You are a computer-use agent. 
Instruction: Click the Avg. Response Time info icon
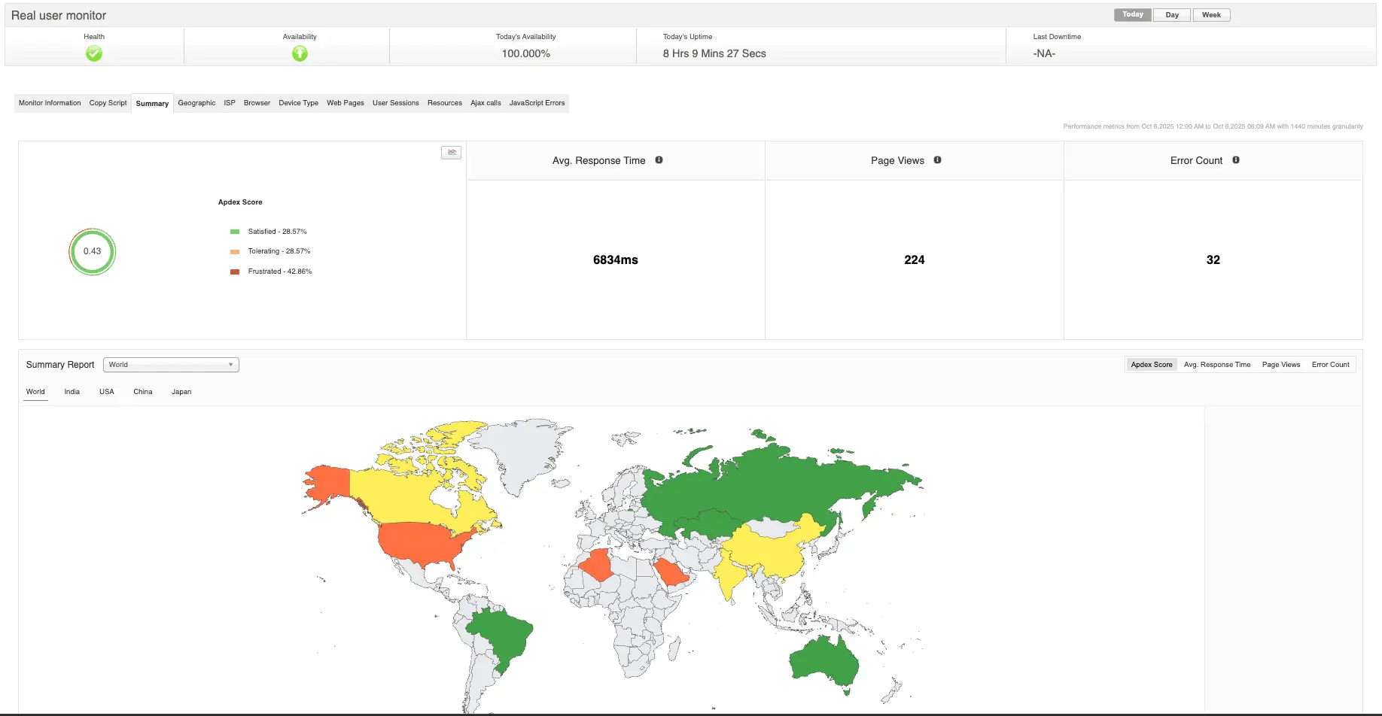pyautogui.click(x=659, y=159)
